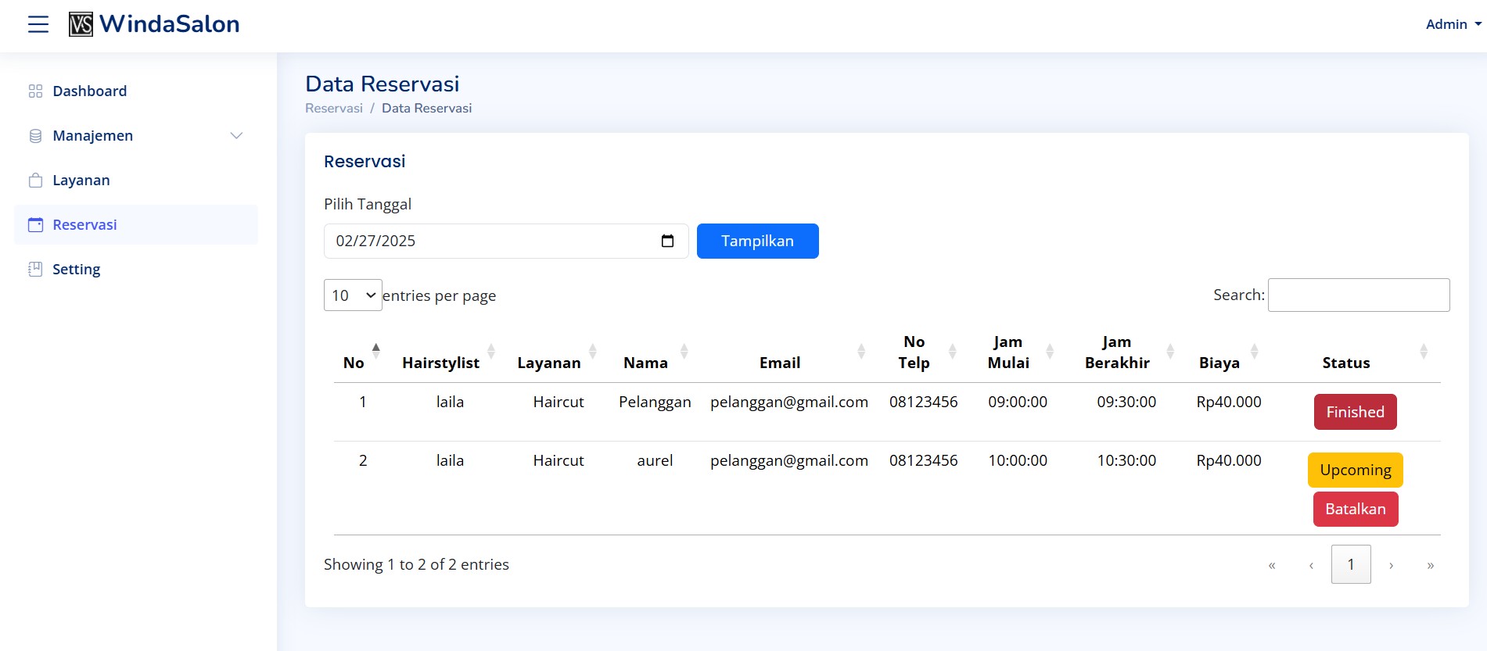Viewport: 1487px width, 651px height.
Task: Cancel aurel's reservation with Batalkan
Action: pyautogui.click(x=1355, y=509)
